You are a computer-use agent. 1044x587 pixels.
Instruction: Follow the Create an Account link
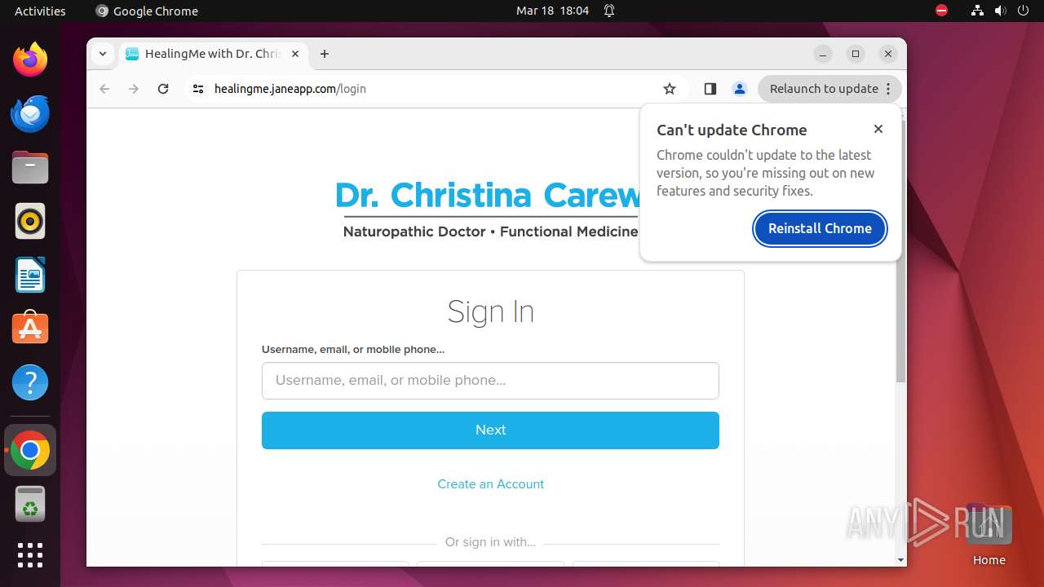point(490,483)
